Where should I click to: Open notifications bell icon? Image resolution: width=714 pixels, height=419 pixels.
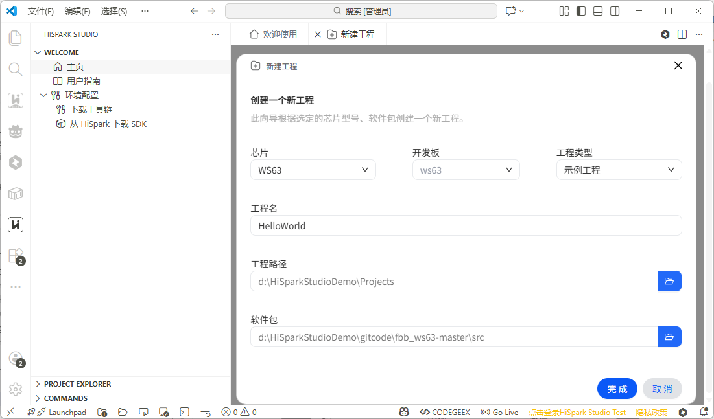(x=704, y=412)
